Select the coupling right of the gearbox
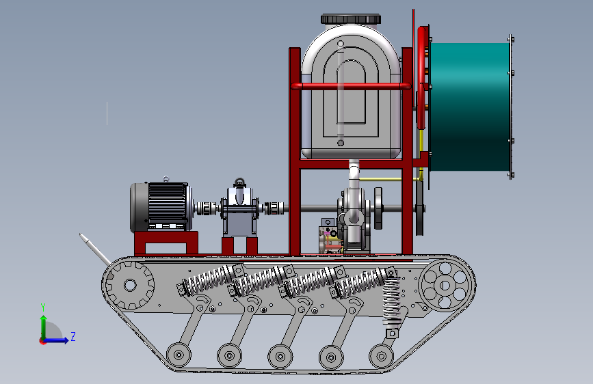Image resolution: width=593 pixels, height=384 pixels. click(x=274, y=208)
